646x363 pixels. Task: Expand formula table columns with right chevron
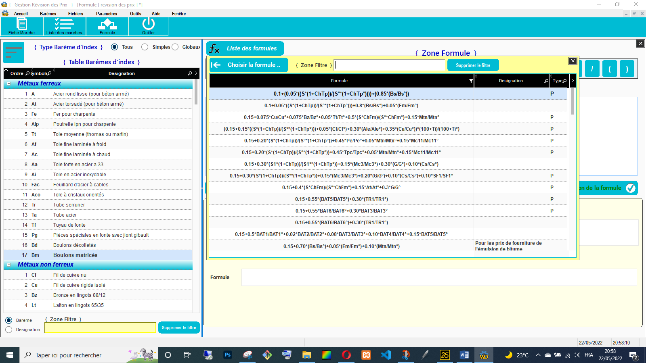pos(572,81)
